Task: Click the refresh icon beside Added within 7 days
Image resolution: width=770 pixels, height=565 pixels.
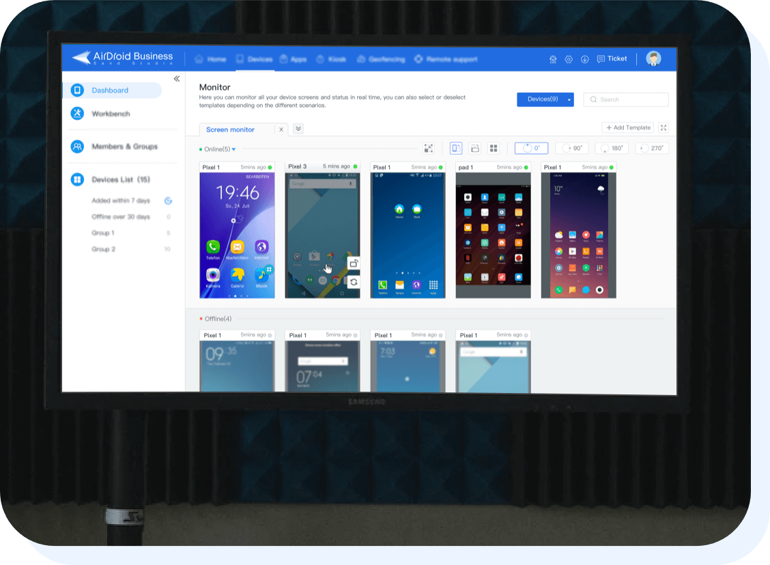Action: 168,201
